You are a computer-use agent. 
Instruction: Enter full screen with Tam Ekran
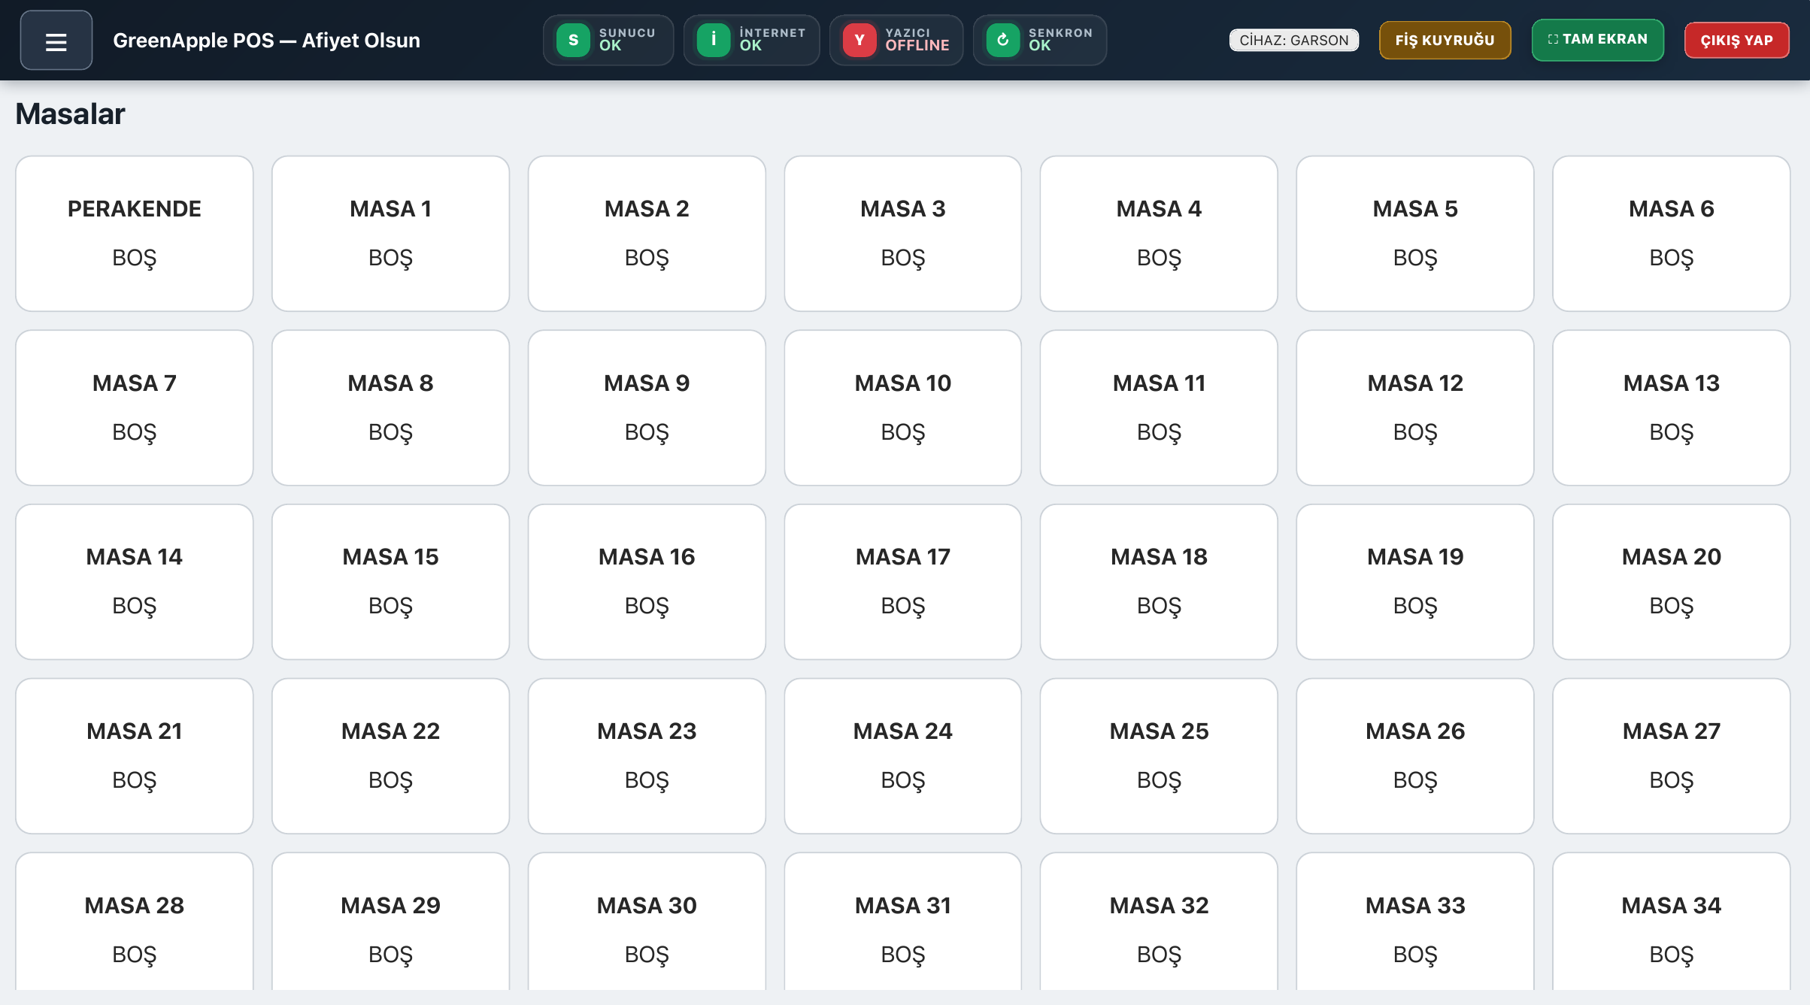tap(1598, 40)
